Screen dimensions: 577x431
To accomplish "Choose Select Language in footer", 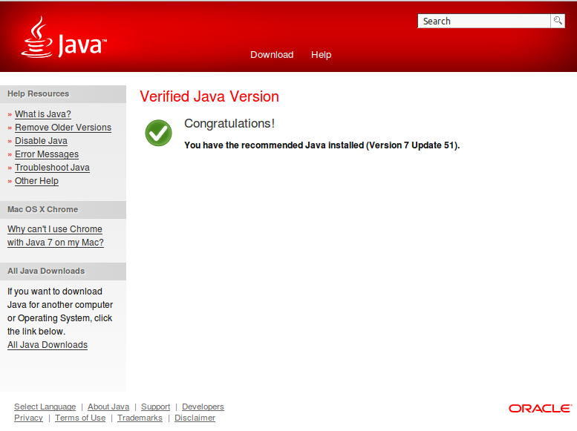I will tap(45, 407).
